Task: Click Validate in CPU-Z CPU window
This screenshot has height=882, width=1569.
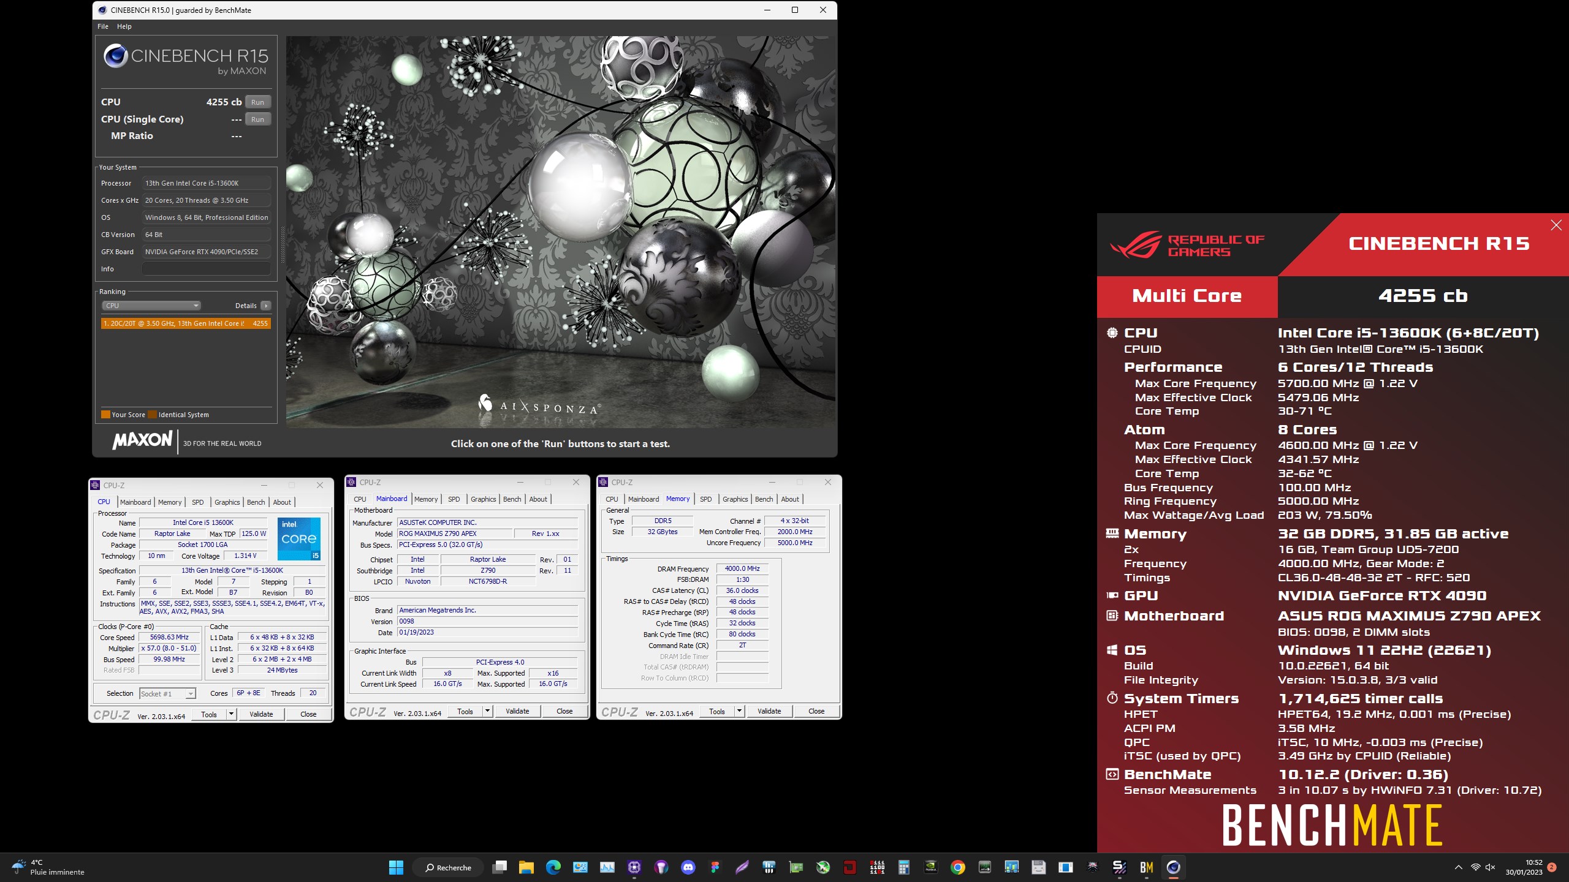Action: 261,714
